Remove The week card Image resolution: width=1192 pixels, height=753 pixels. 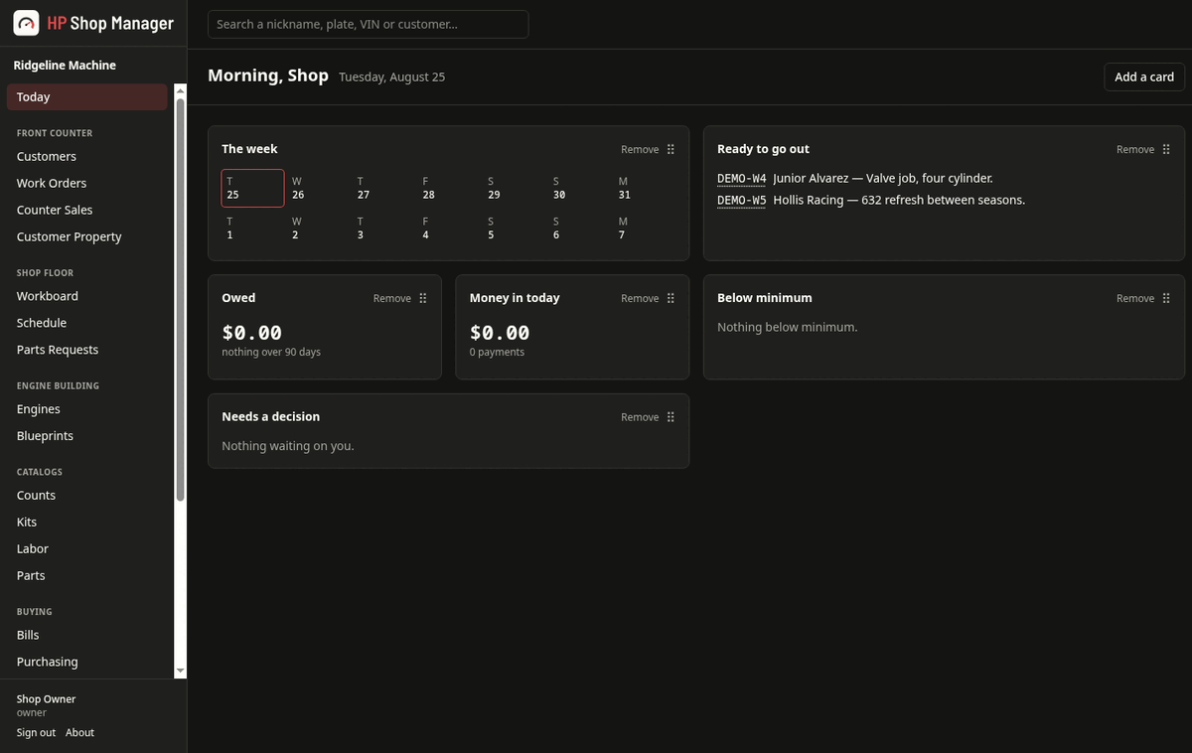(x=640, y=149)
